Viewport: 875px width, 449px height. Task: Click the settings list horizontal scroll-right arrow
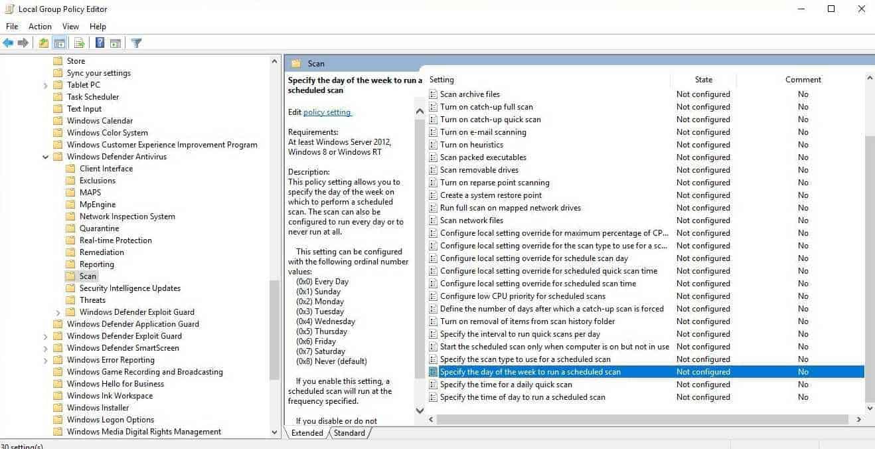(x=858, y=420)
